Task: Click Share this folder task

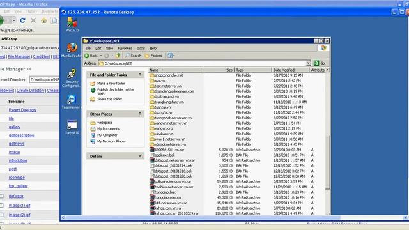Action: click(109, 99)
